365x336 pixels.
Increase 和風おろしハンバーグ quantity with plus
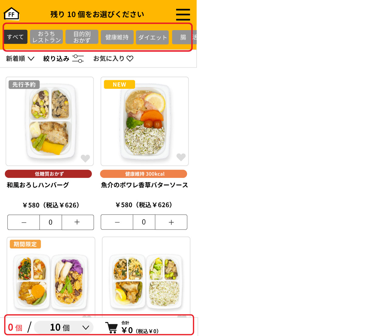[x=78, y=222]
